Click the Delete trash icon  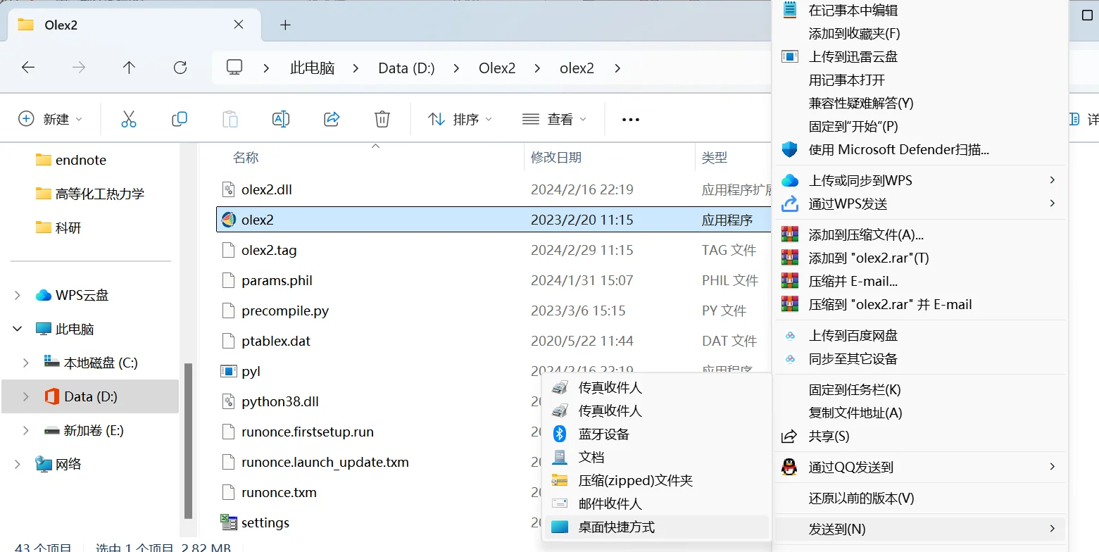point(382,118)
